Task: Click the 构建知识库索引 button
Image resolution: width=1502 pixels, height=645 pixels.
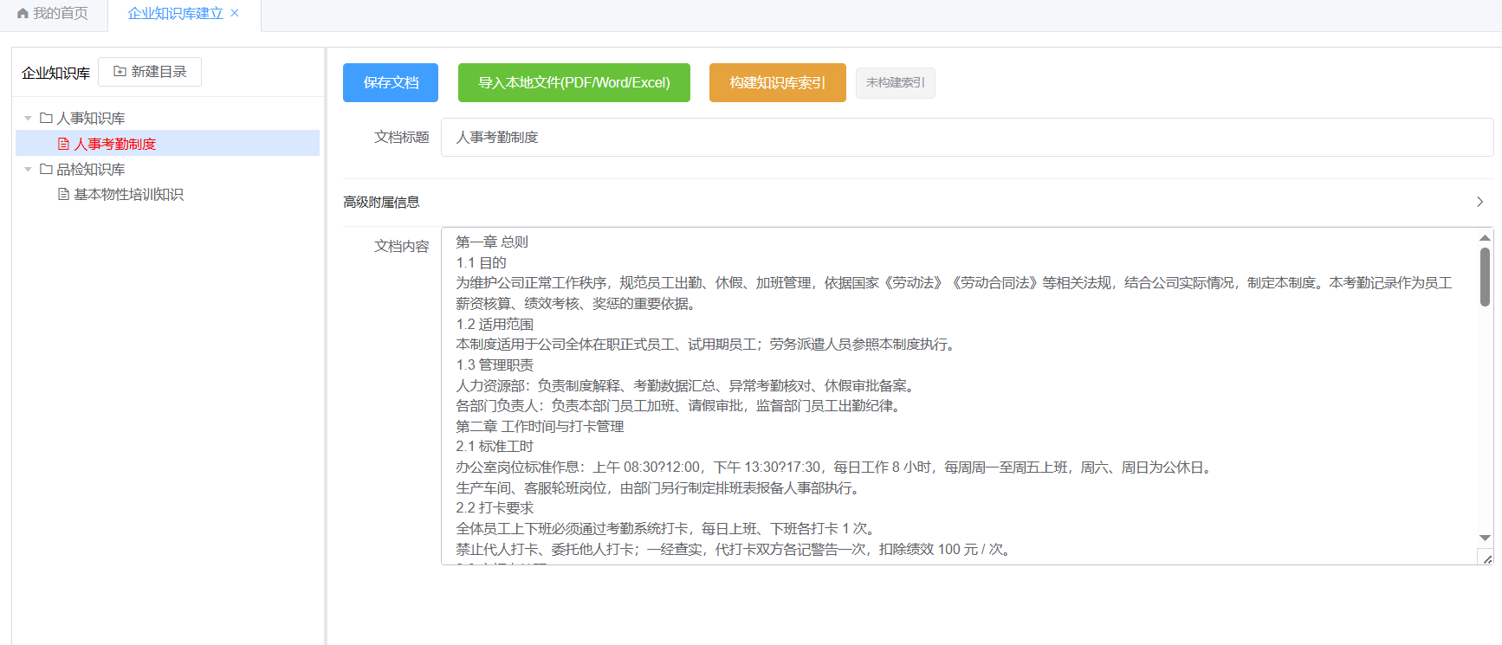Action: coord(778,82)
